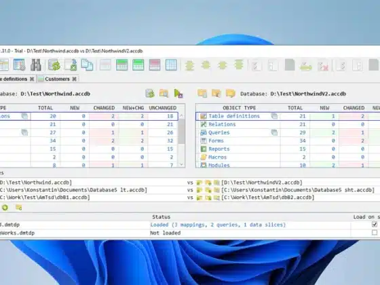Click the copy documents toolbar icon
Image resolution: width=380 pixels, height=285 pixels.
click(x=87, y=64)
